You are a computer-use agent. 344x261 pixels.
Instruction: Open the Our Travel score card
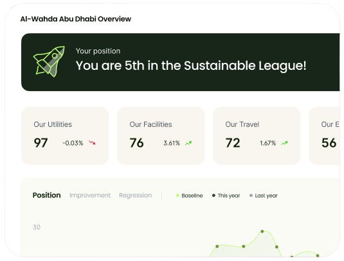[x=257, y=136]
